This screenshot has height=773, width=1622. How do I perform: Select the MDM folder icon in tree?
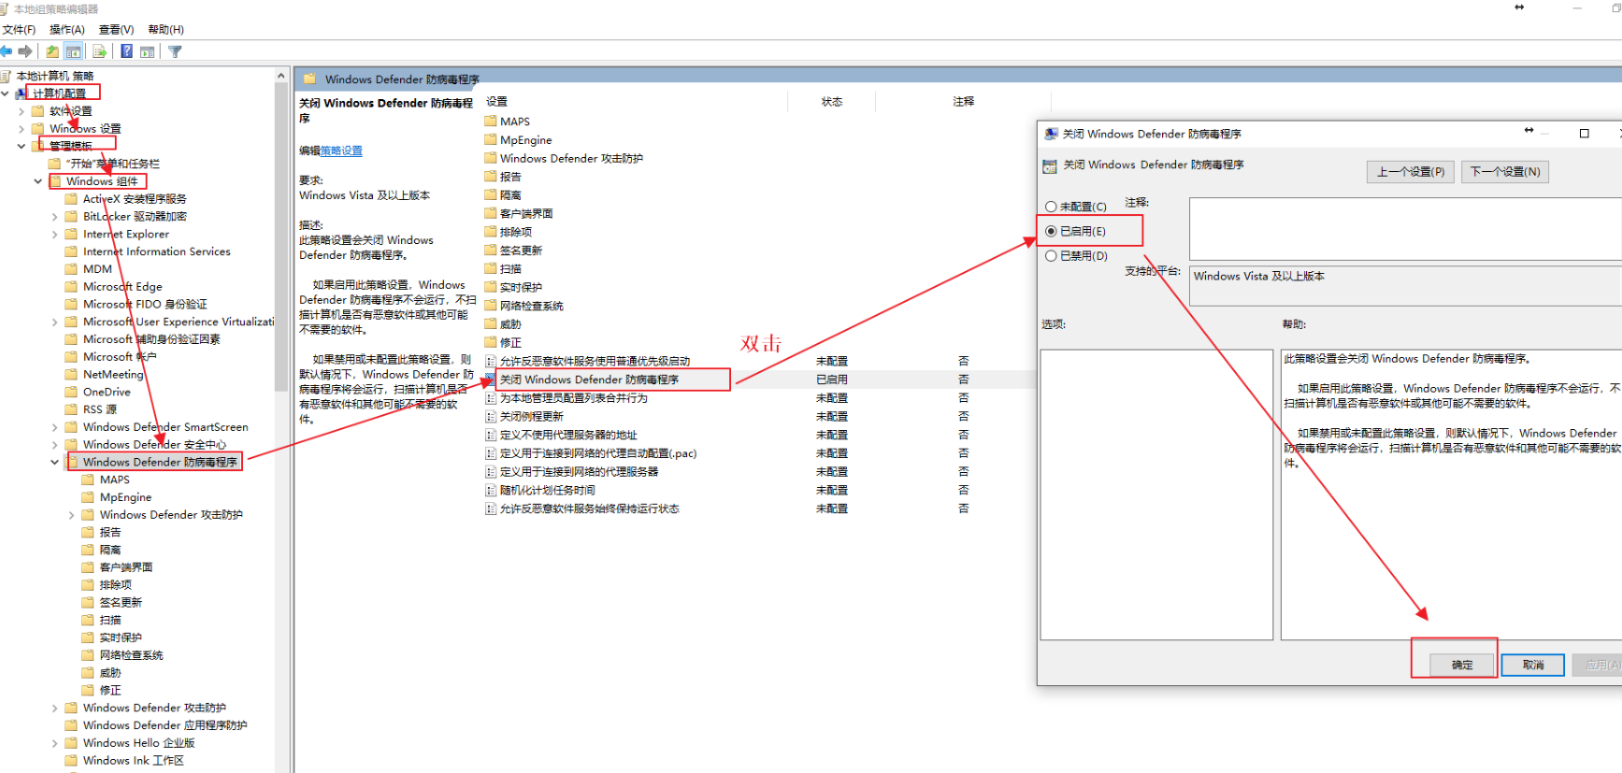[71, 269]
